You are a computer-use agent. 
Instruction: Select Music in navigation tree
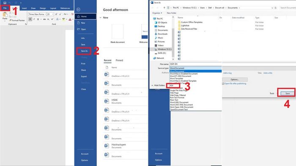tap(159, 38)
